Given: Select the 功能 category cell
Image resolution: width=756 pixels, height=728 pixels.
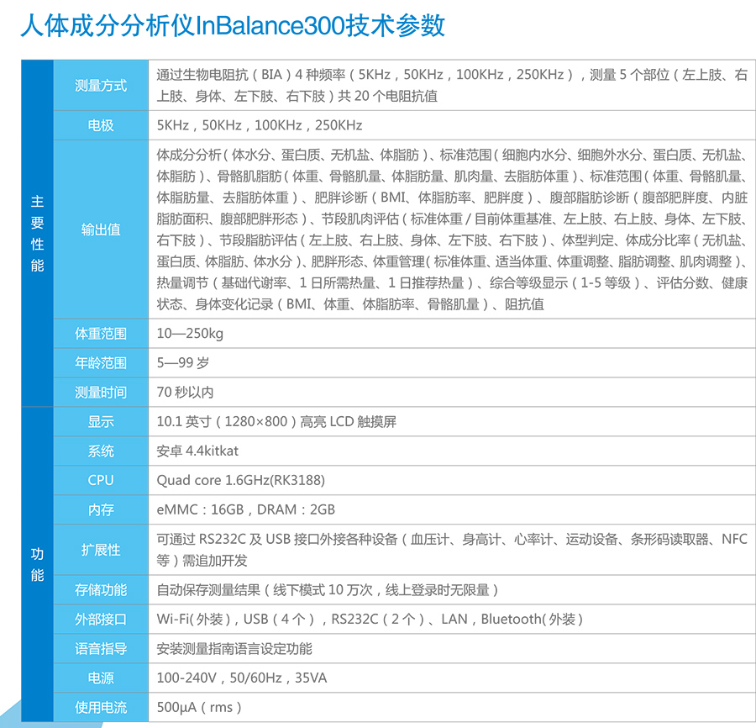Looking at the screenshot, I should [x=37, y=564].
